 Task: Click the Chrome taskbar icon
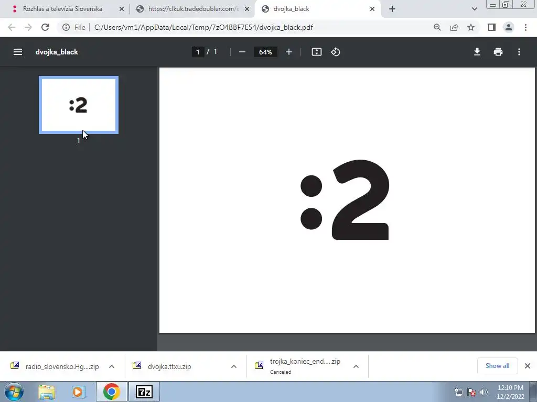(111, 392)
